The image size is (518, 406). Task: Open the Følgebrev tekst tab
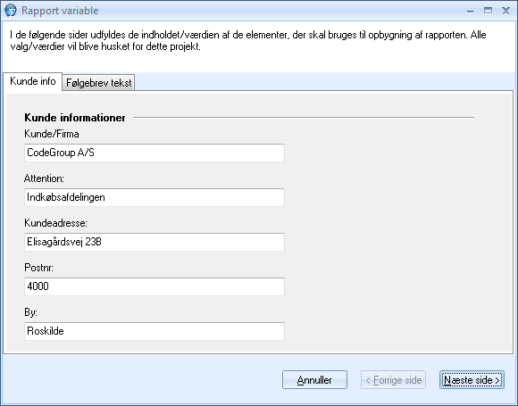tap(99, 82)
